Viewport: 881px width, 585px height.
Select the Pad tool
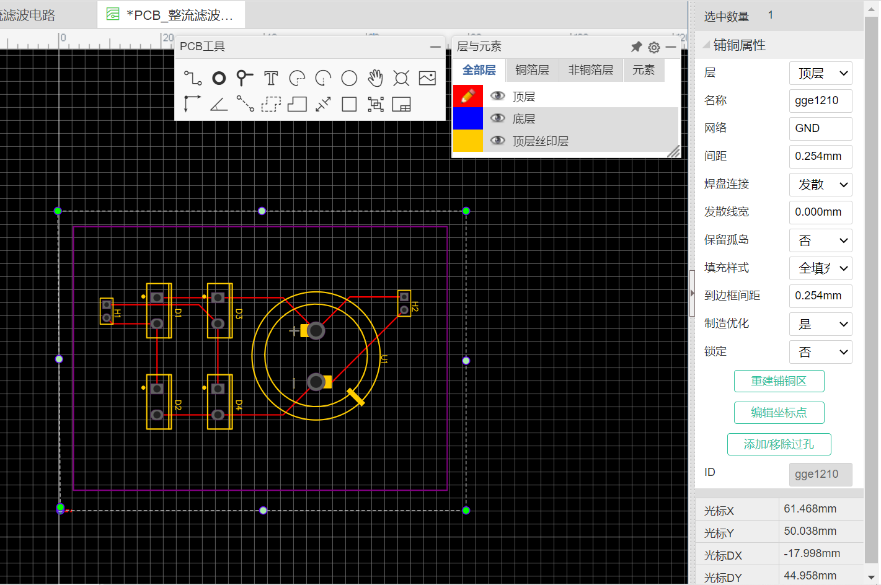[219, 78]
